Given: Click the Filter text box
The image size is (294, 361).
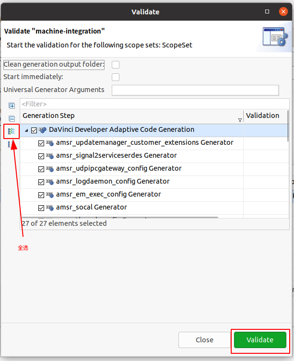Looking at the screenshot, I should point(154,104).
